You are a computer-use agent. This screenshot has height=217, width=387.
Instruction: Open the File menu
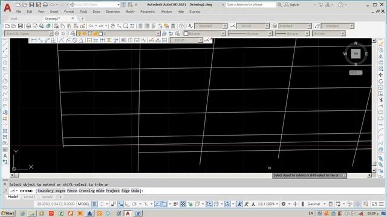[x=19, y=11]
